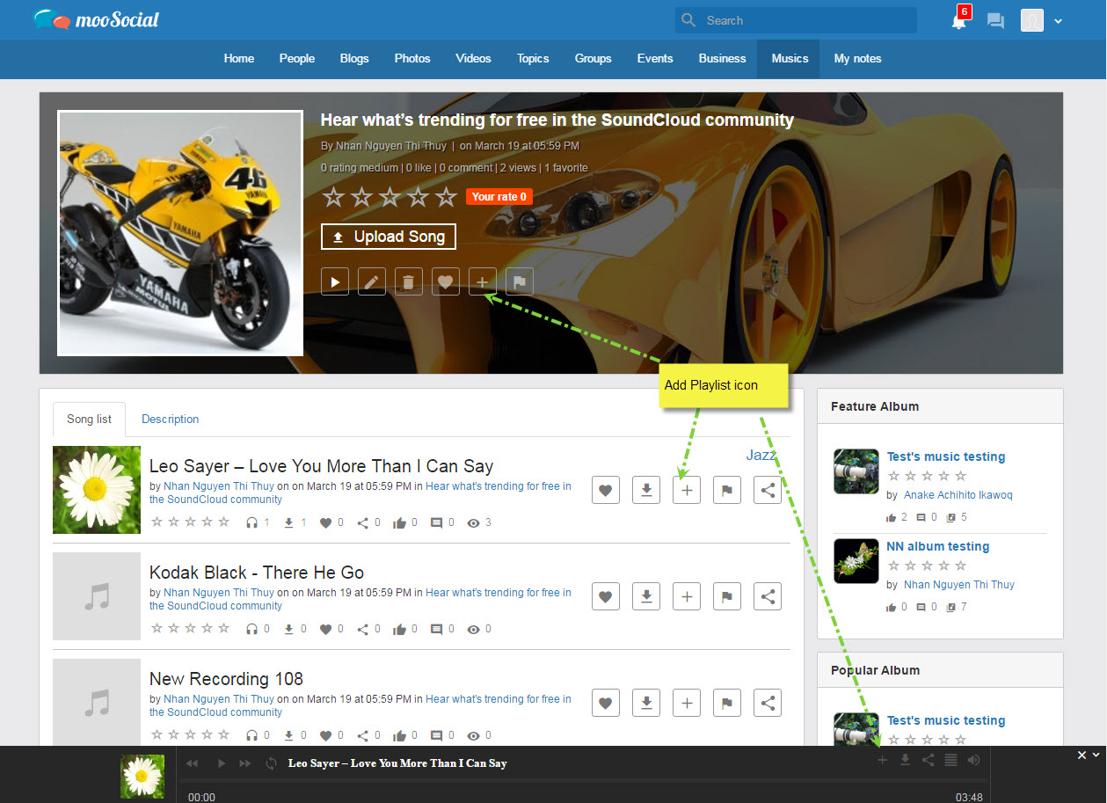Open the messages chat icon in header
The height and width of the screenshot is (803, 1107).
pyautogui.click(x=995, y=20)
